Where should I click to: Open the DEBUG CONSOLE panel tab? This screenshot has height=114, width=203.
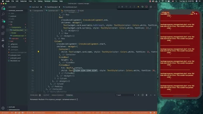coord(57,95)
